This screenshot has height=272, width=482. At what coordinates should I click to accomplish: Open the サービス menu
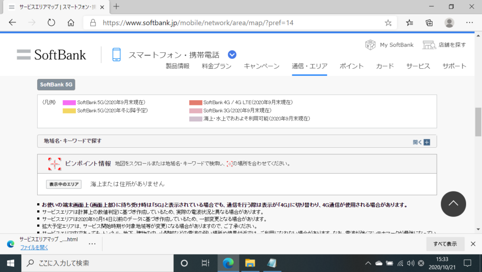coord(418,66)
